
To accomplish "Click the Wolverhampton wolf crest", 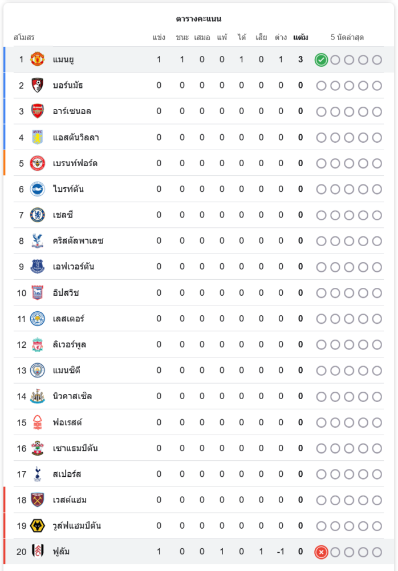I will (x=38, y=526).
